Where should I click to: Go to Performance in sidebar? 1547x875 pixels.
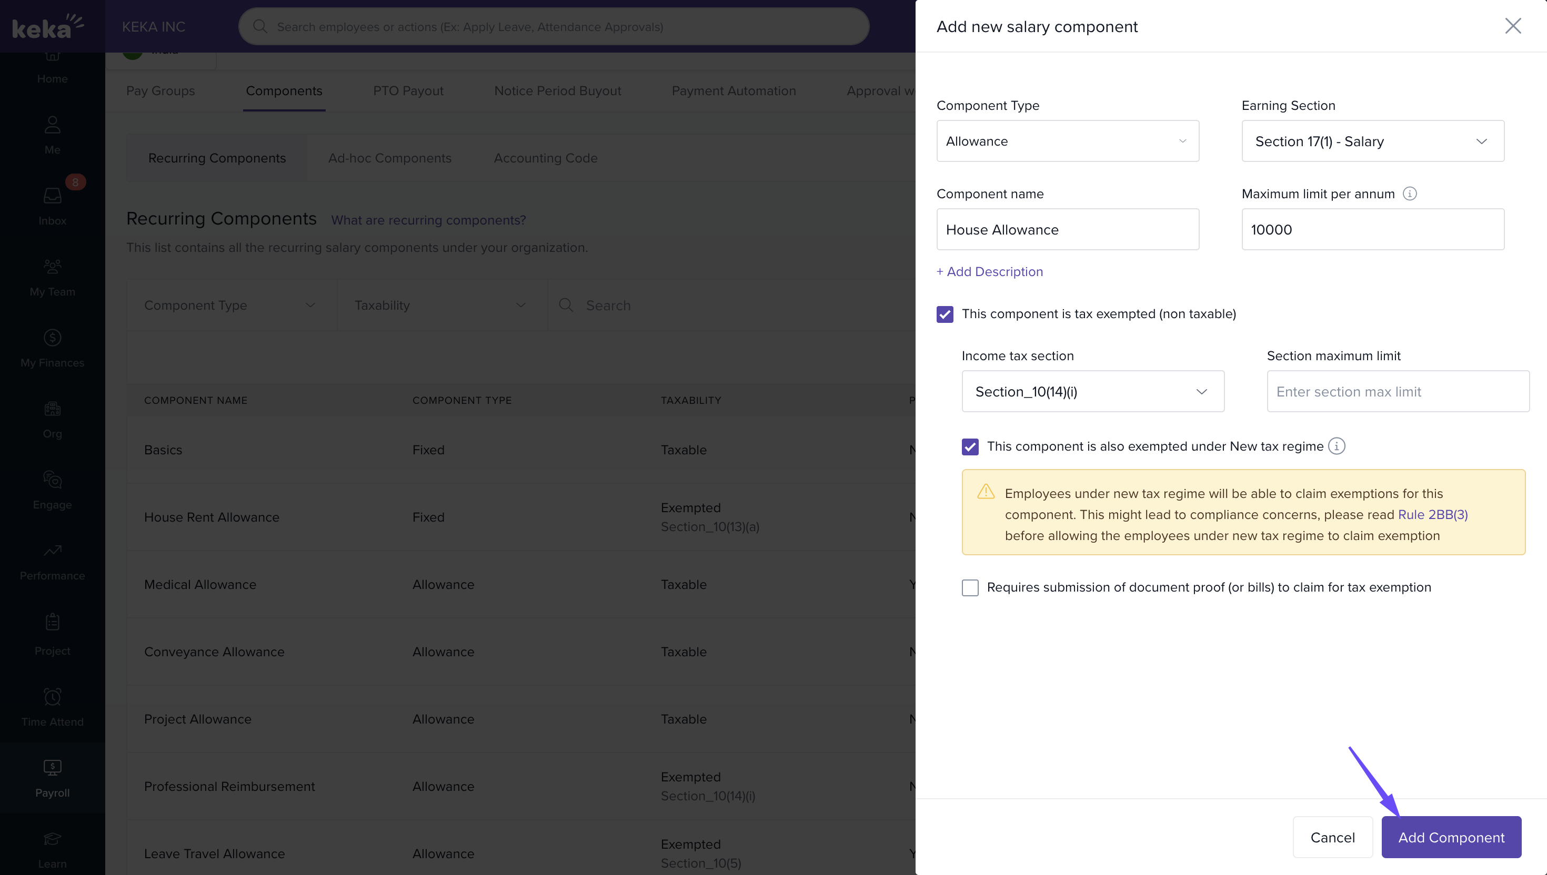(52, 551)
